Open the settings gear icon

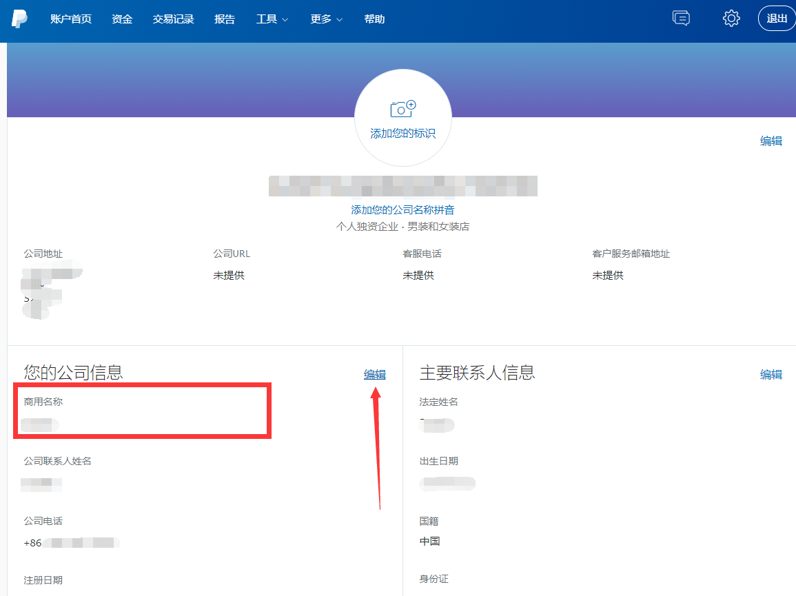(731, 18)
